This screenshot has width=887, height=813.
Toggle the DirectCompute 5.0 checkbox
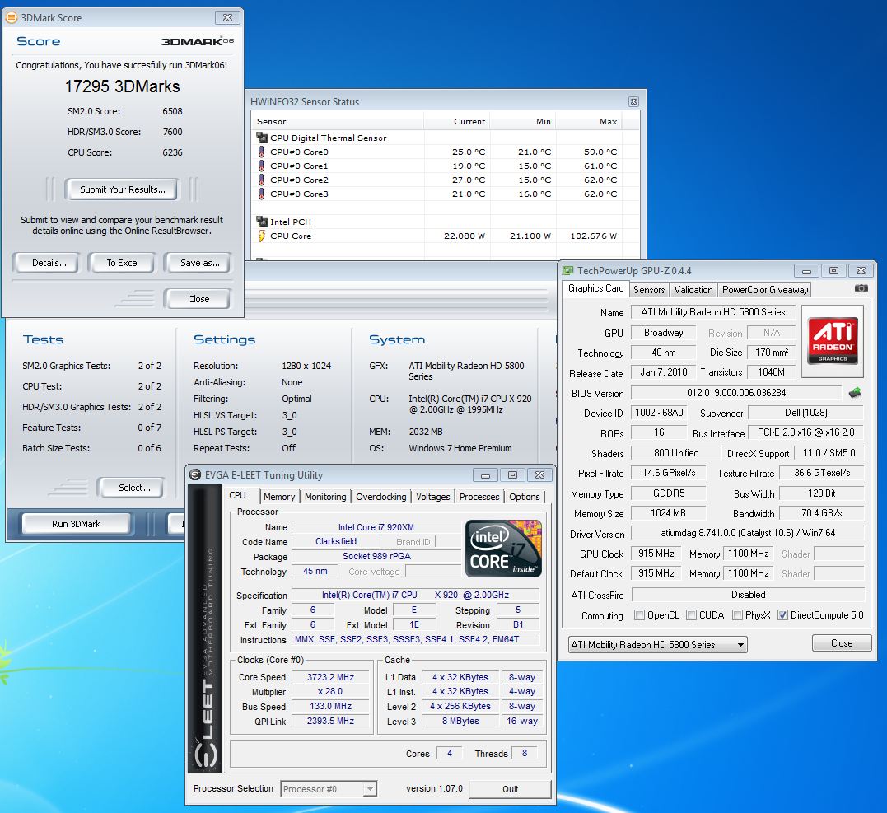pyautogui.click(x=783, y=615)
